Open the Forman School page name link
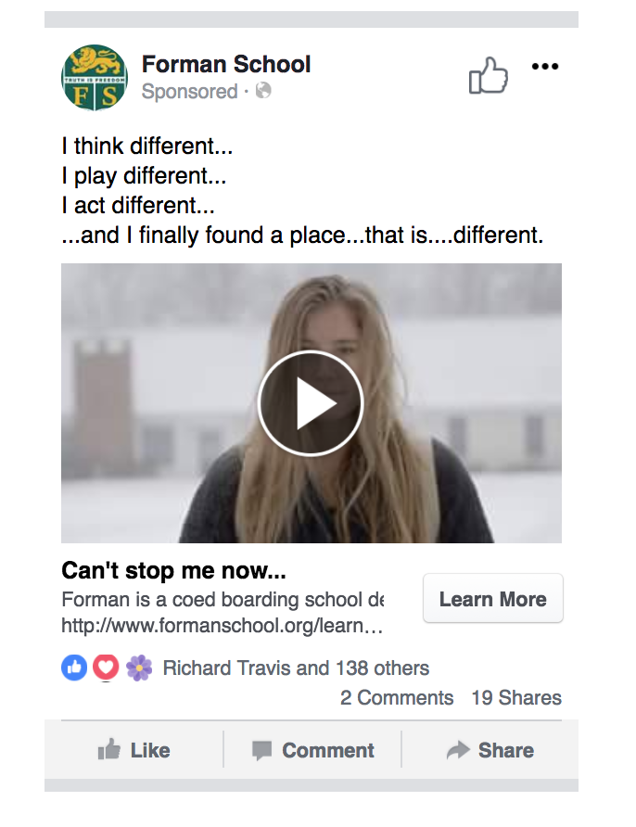The image size is (636, 827). tap(226, 65)
